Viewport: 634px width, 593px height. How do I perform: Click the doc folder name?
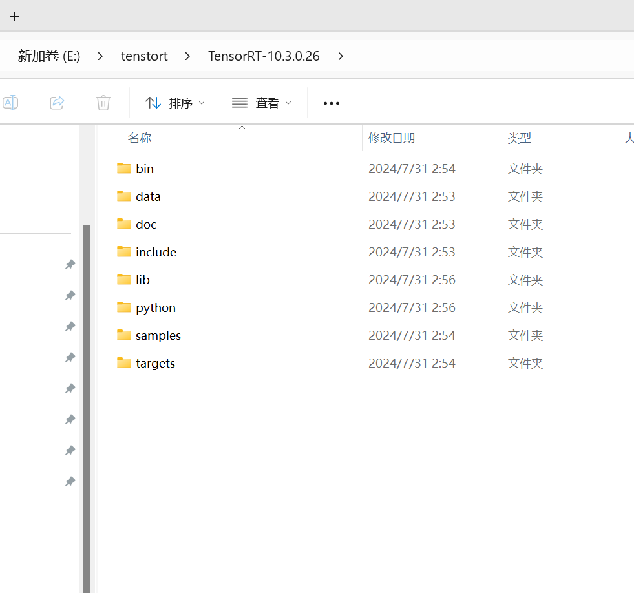click(146, 224)
